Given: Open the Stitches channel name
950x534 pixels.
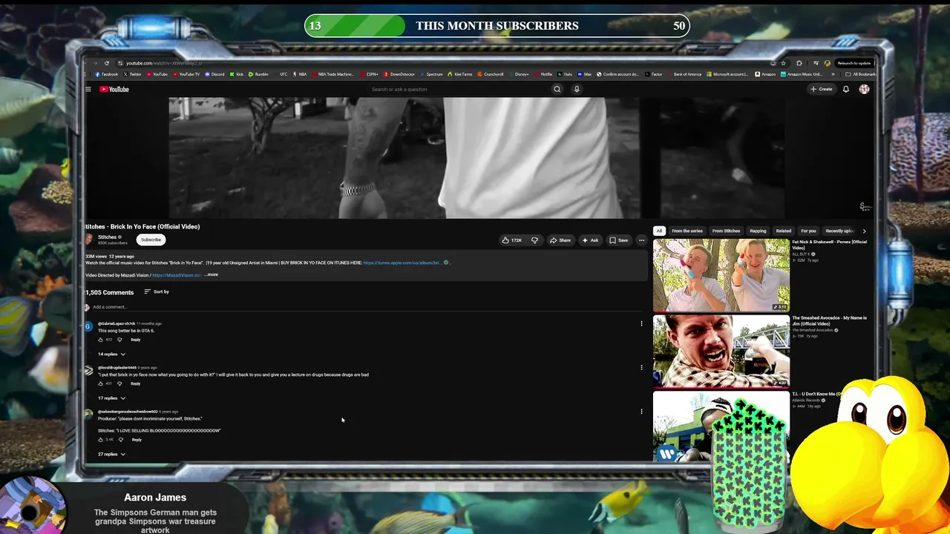Looking at the screenshot, I should tap(107, 237).
